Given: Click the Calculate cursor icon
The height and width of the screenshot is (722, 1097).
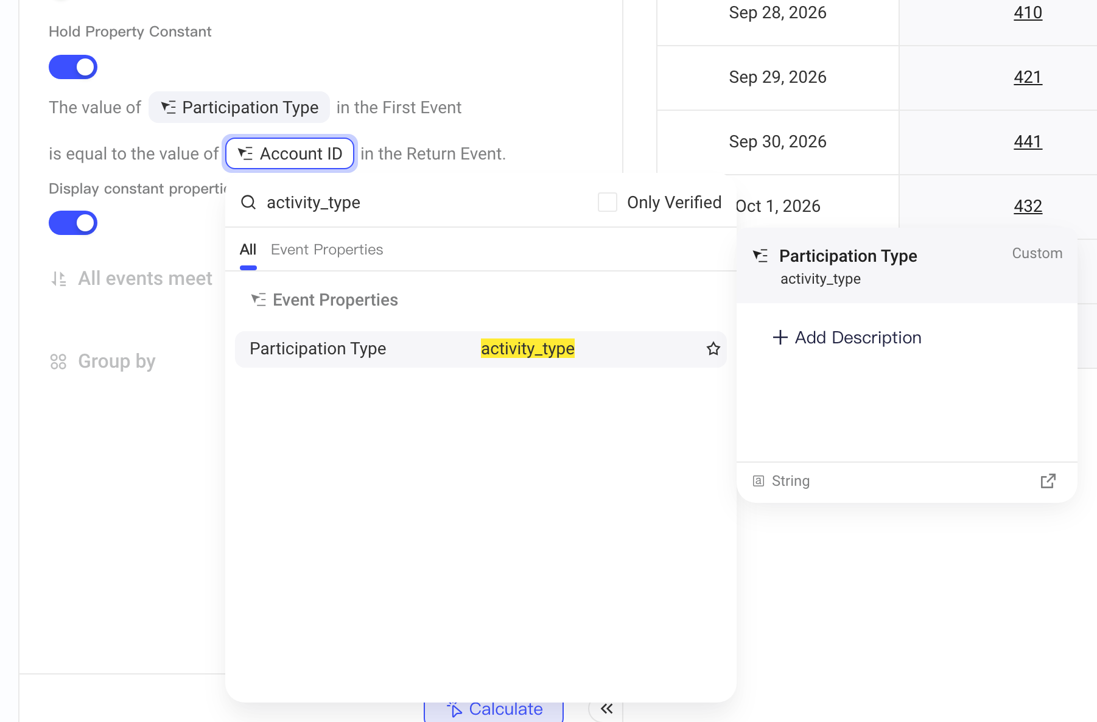Looking at the screenshot, I should tap(455, 709).
